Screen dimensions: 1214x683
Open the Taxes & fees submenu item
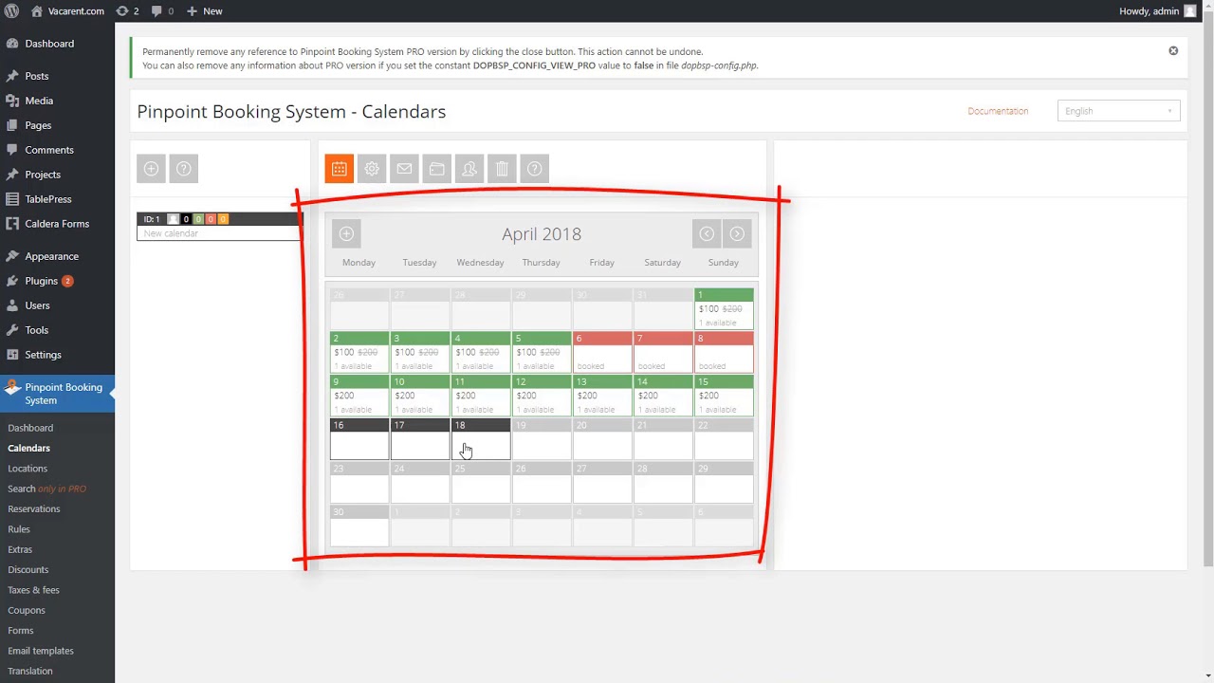coord(33,590)
